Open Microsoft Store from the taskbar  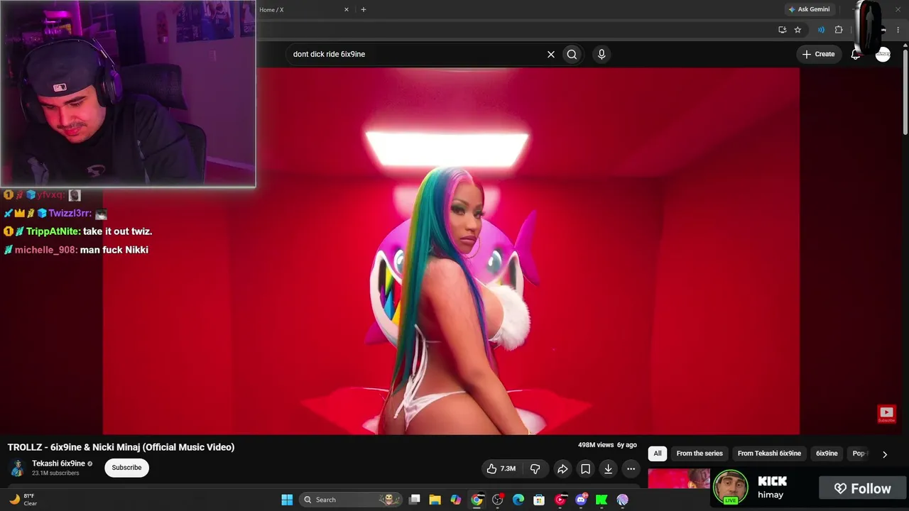(539, 500)
